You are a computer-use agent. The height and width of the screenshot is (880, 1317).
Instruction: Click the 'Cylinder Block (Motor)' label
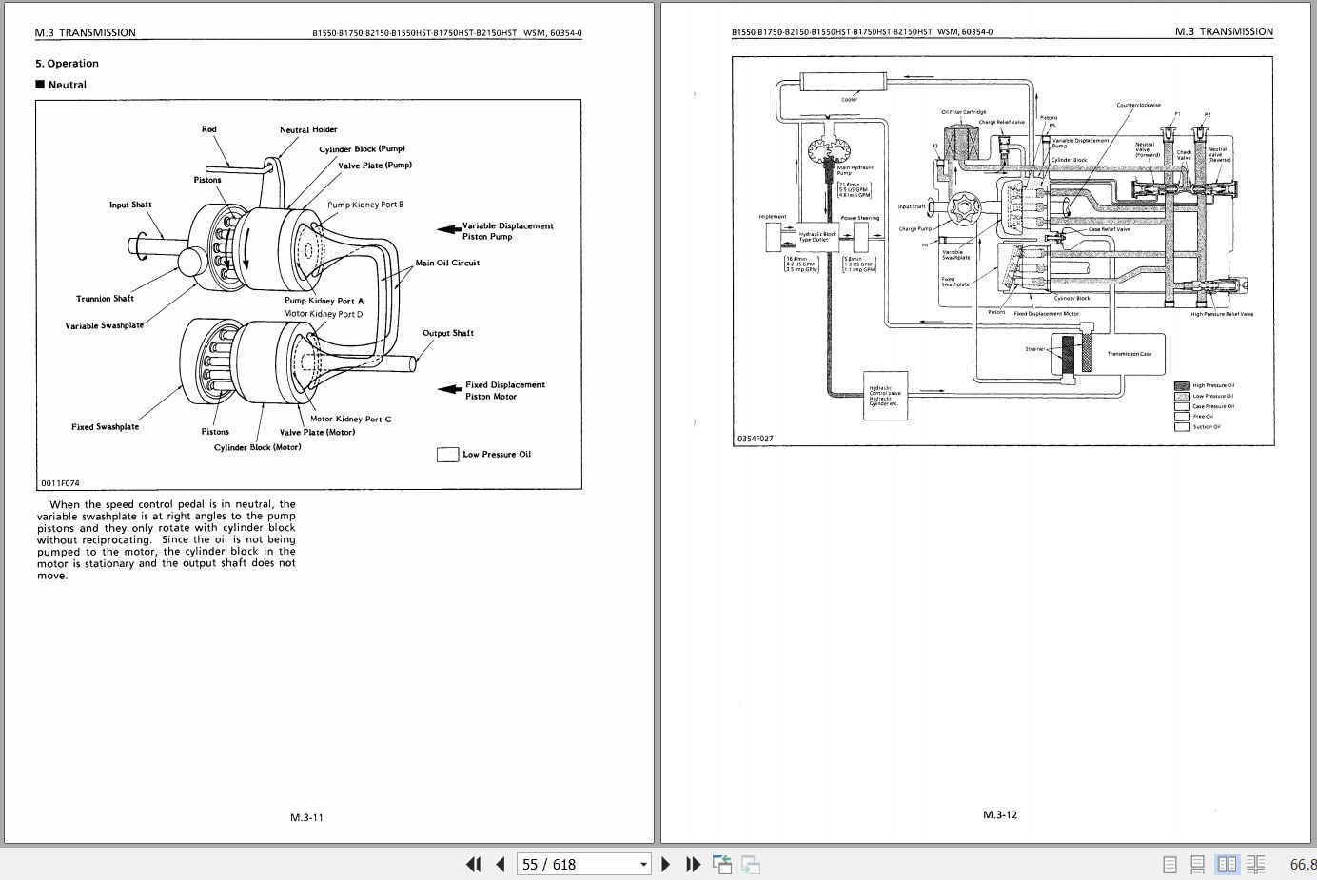(258, 447)
